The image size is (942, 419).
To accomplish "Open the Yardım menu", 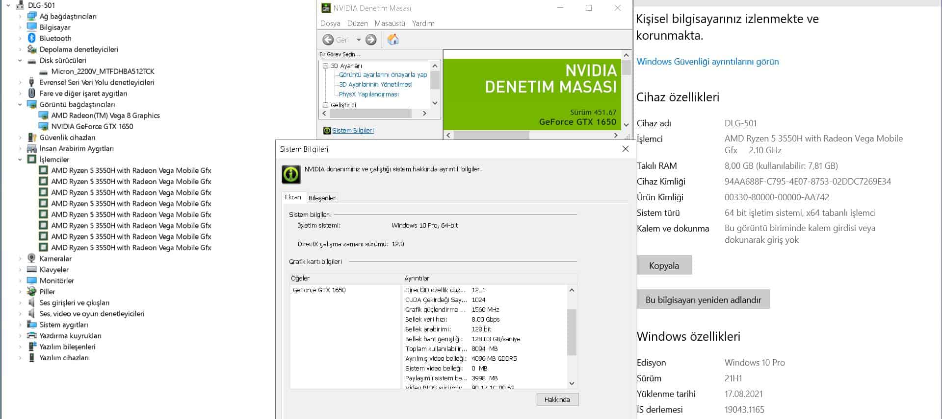I will point(423,23).
